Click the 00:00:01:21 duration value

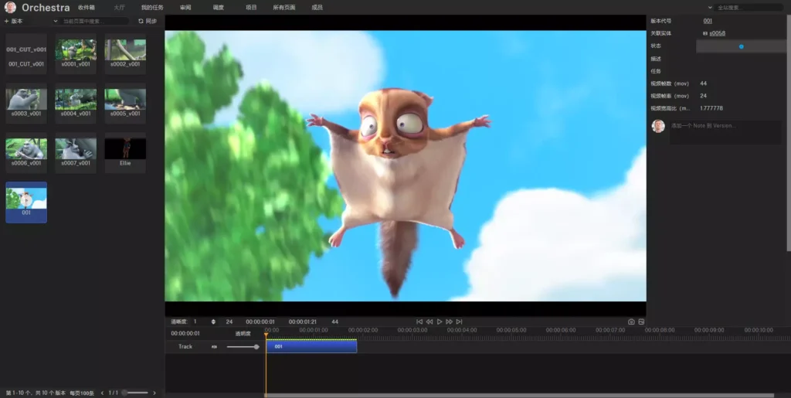(303, 321)
